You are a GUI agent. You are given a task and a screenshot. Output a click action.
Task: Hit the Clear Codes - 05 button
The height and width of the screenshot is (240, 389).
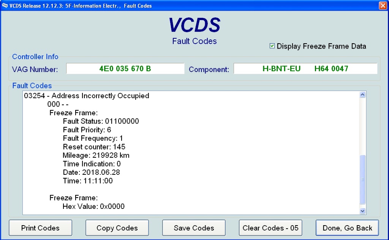coord(270,228)
